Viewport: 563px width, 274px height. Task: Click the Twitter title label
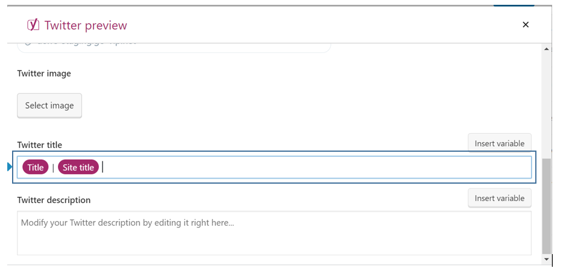point(39,145)
